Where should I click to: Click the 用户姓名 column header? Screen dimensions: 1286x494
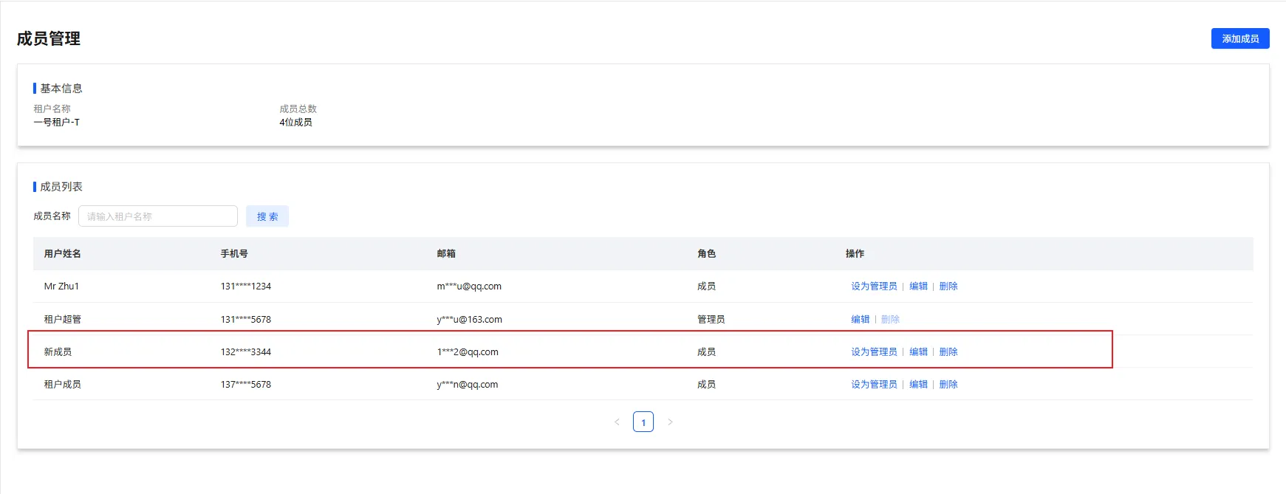coord(63,254)
